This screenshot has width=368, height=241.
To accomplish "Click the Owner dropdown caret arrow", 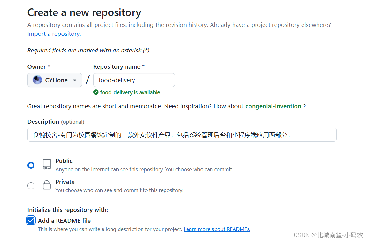I will (x=75, y=80).
